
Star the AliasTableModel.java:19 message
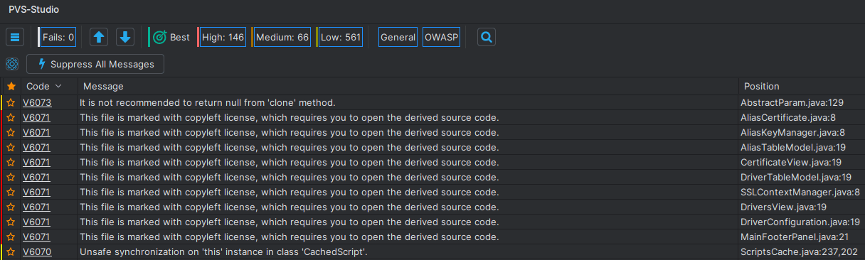(x=11, y=147)
